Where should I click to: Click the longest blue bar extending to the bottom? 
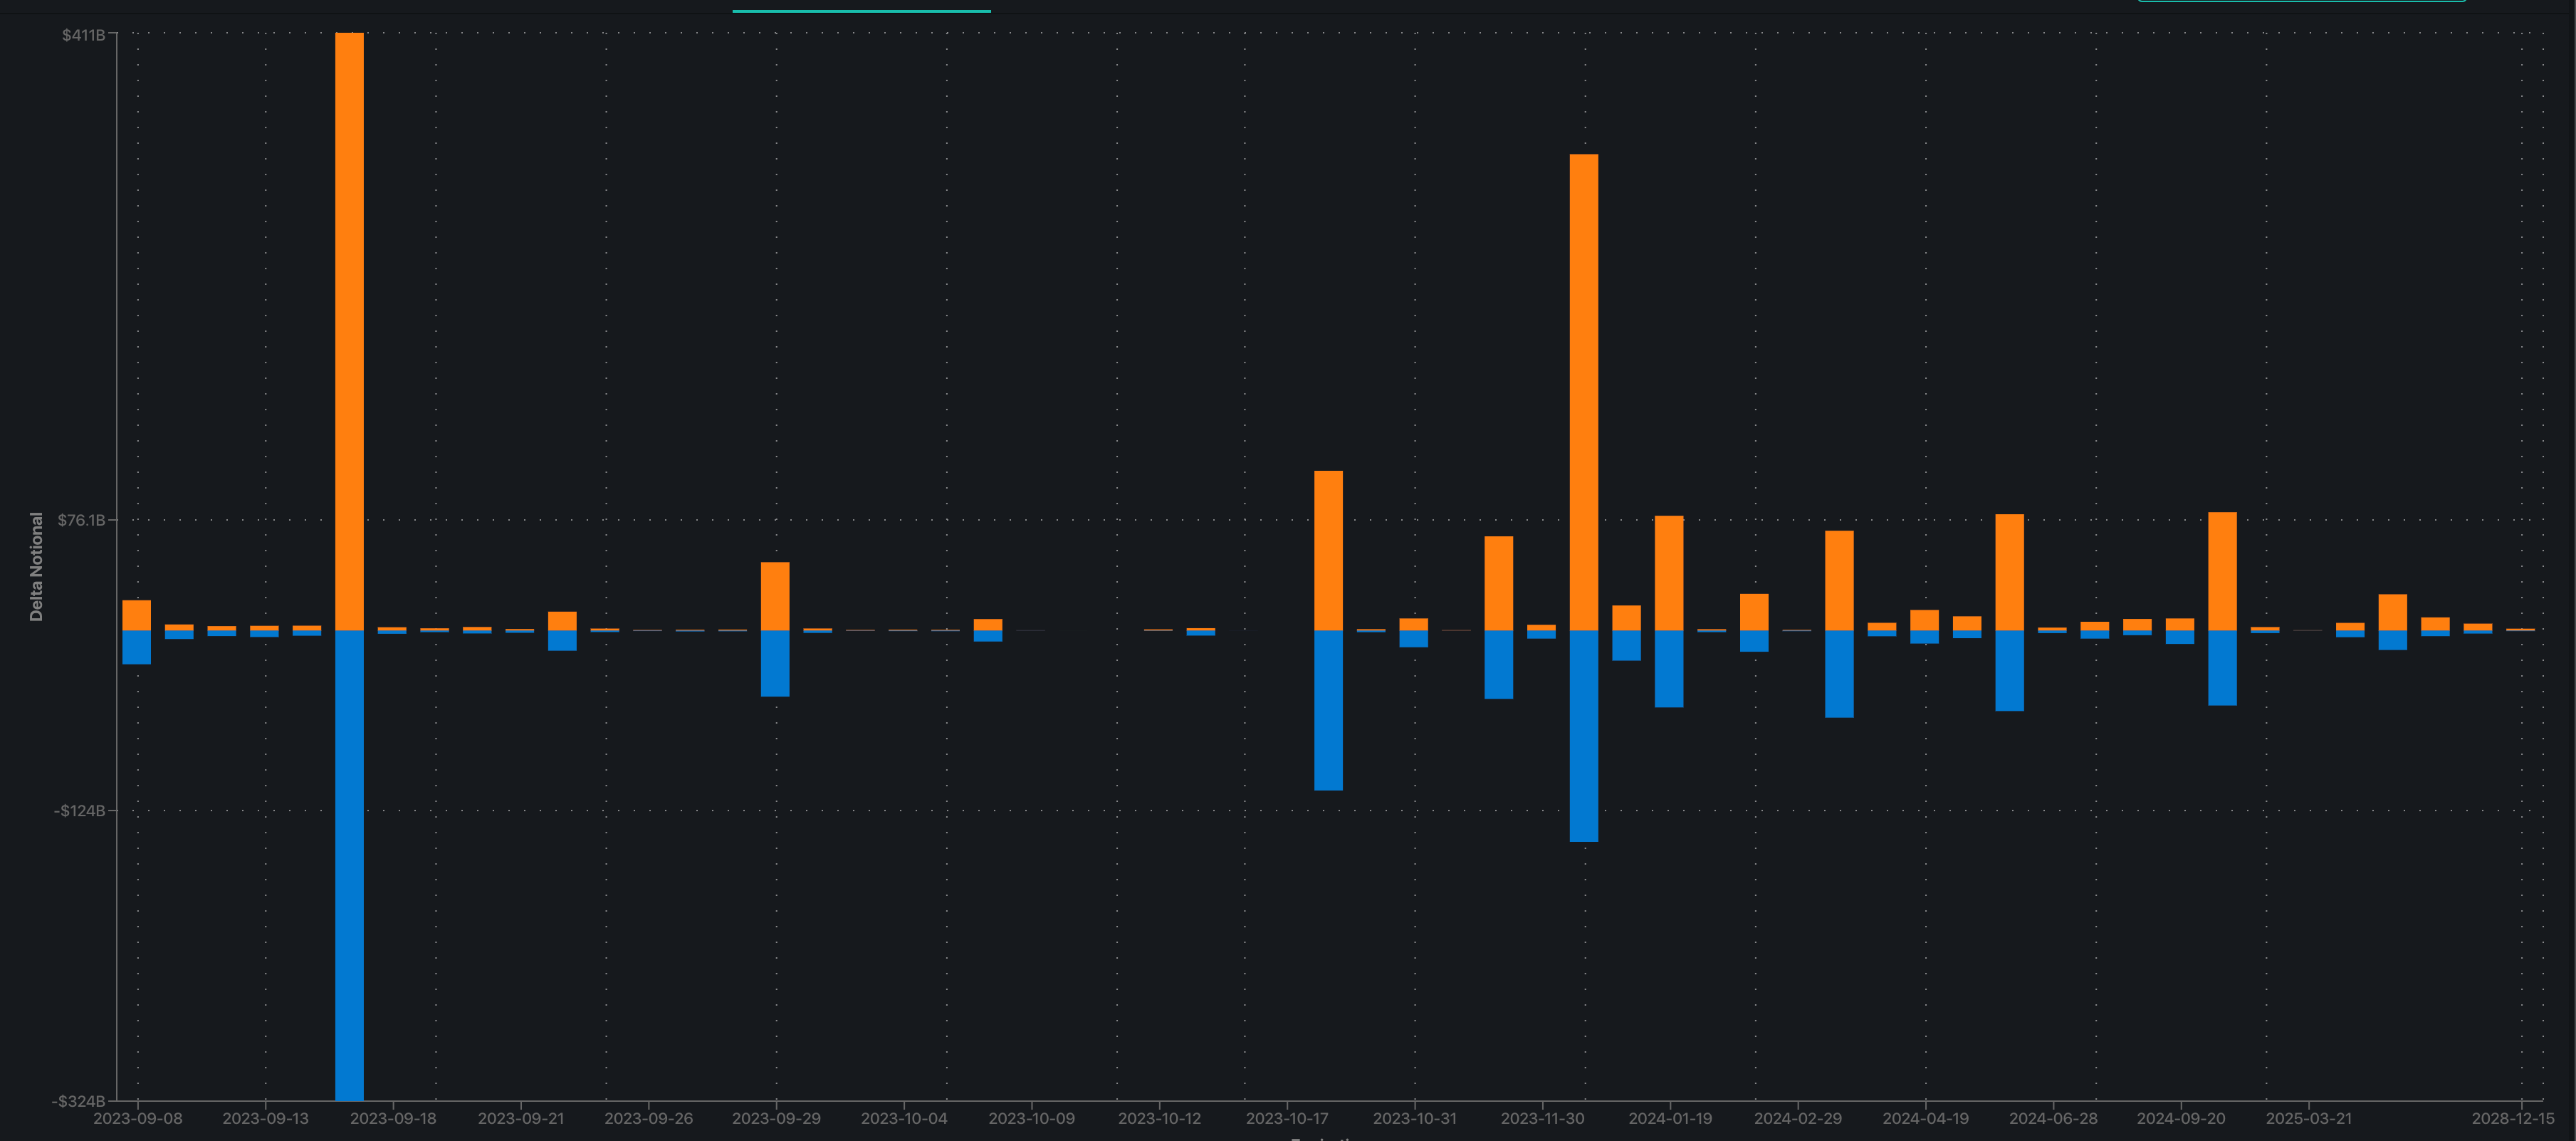[349, 865]
